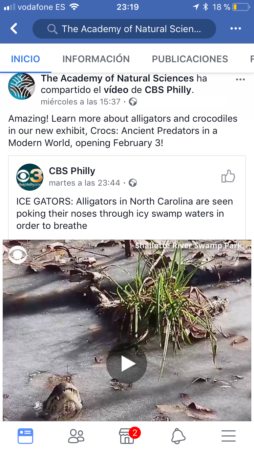Switch to the PUBLICACIONES tab

tap(190, 59)
